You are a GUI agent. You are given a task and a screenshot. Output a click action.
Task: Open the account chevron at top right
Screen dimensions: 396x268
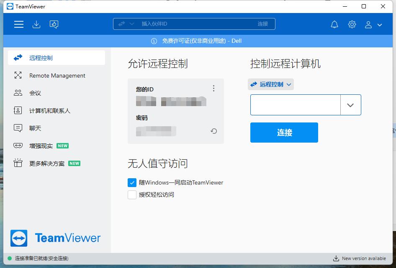pyautogui.click(x=379, y=24)
